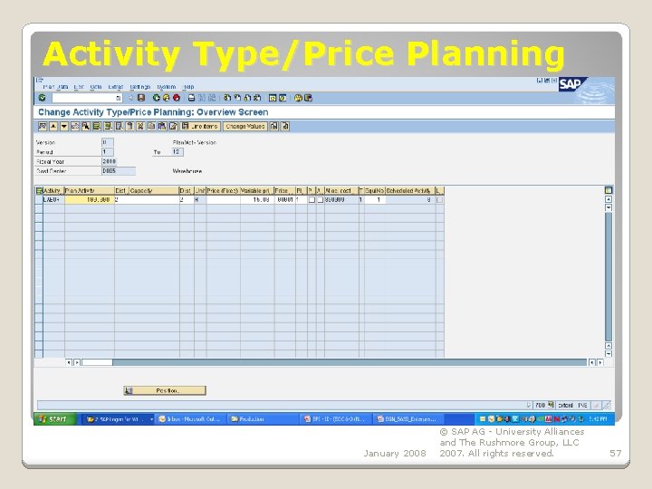Click the green Enter checkmark icon
The width and height of the screenshot is (652, 489).
click(x=42, y=98)
